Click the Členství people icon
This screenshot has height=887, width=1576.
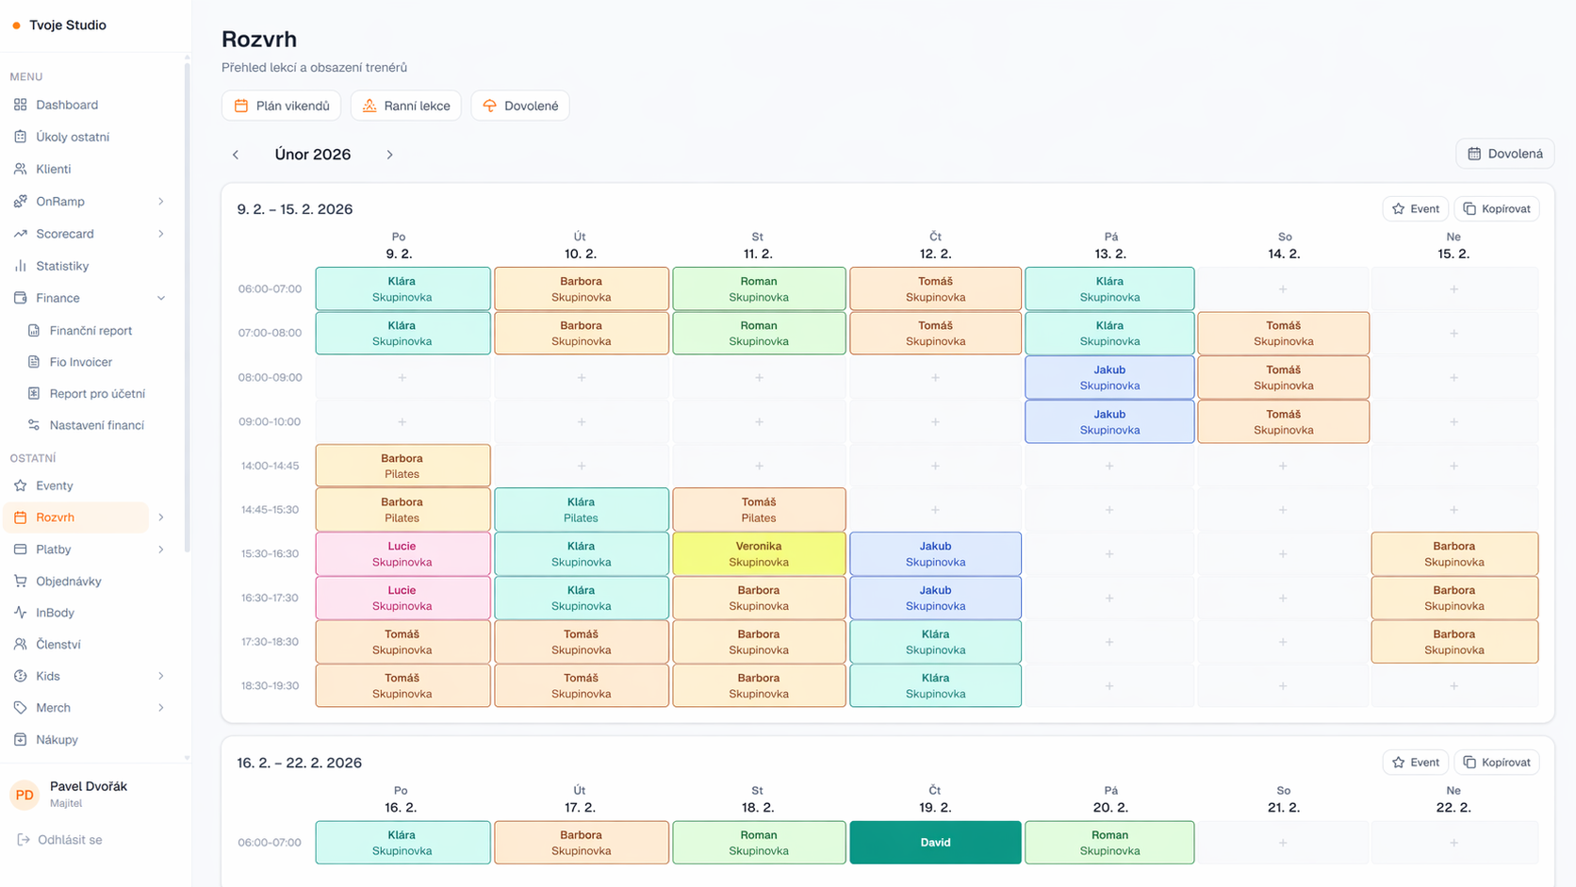[20, 644]
